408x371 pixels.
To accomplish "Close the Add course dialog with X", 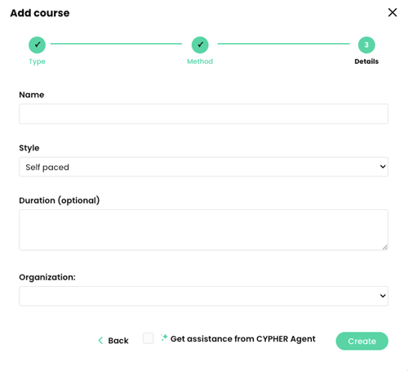I will (x=392, y=12).
